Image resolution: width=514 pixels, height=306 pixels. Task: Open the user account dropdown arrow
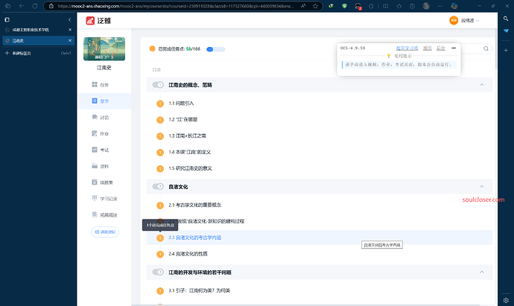pos(477,21)
